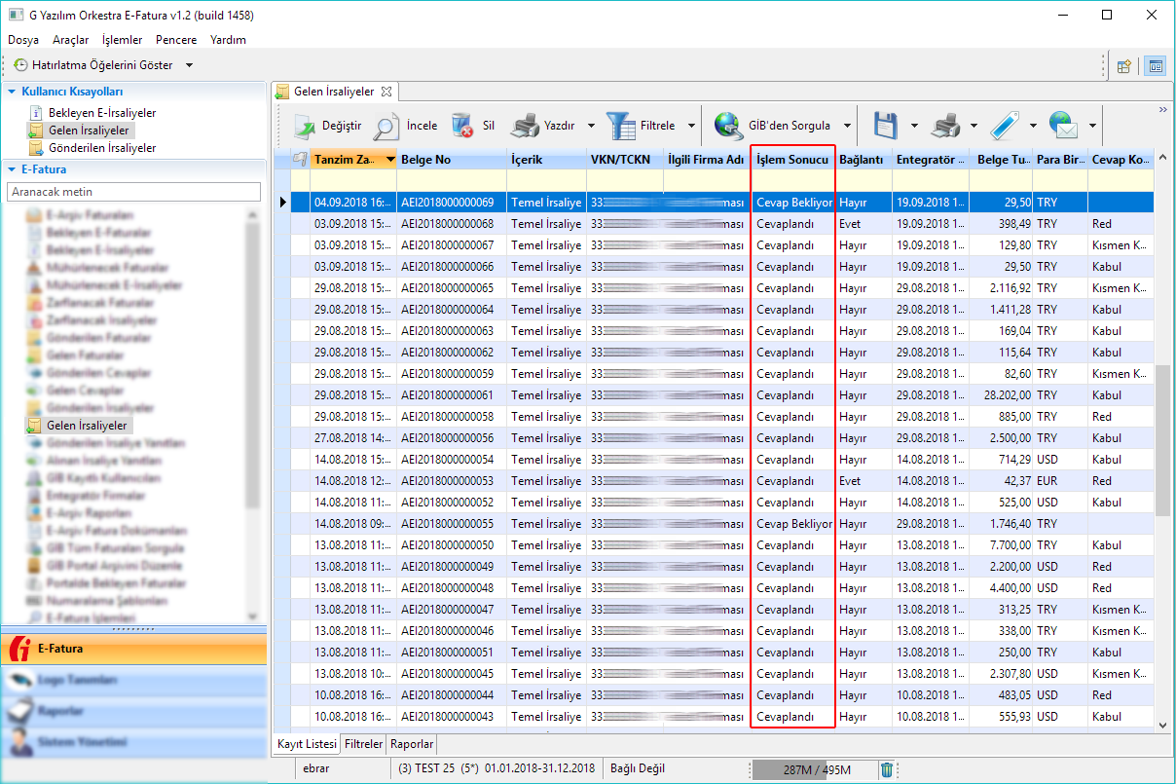Click the Değiştir toolbar icon
The width and height of the screenshot is (1176, 784).
pyautogui.click(x=305, y=126)
